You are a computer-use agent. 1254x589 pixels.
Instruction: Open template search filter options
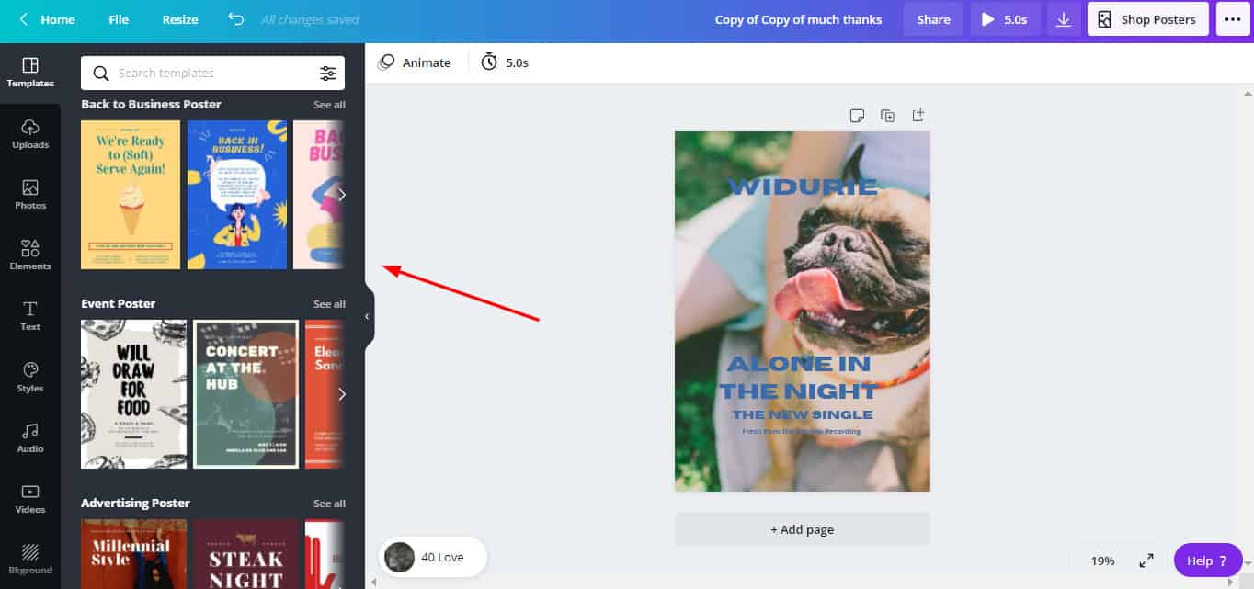tap(328, 74)
